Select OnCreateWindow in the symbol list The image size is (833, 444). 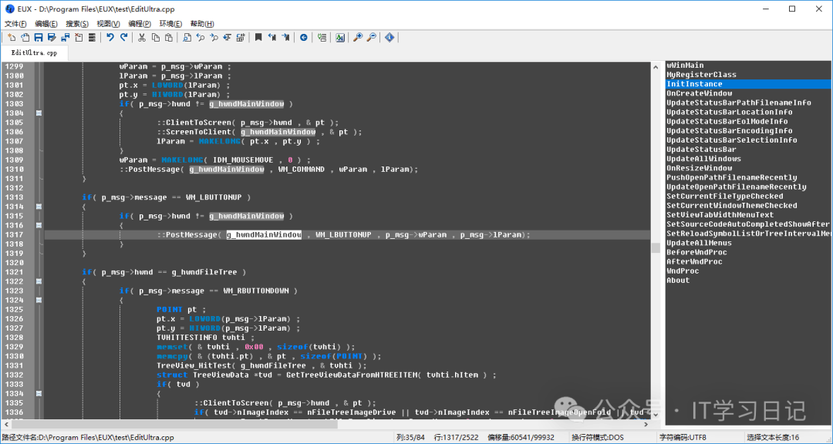[x=699, y=93]
